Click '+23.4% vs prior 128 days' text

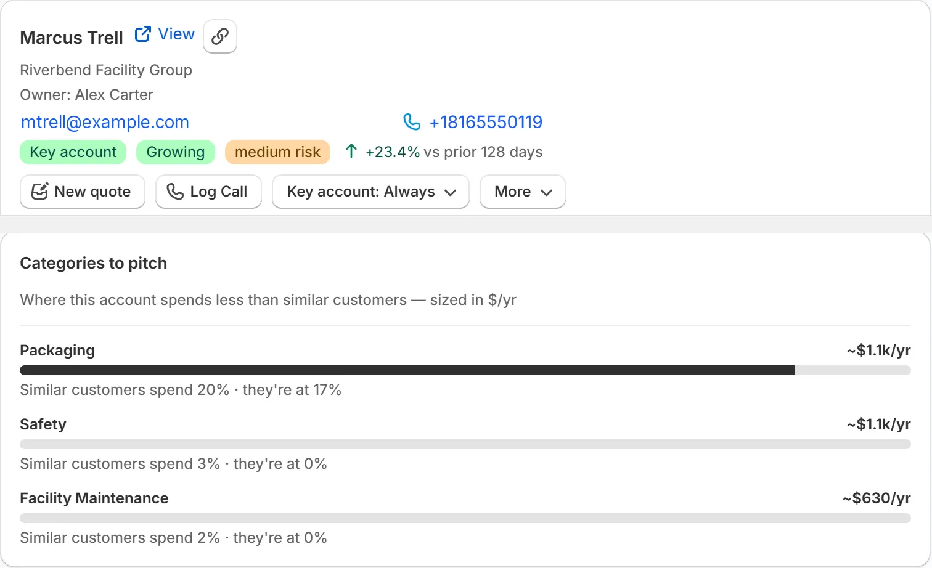(x=454, y=152)
